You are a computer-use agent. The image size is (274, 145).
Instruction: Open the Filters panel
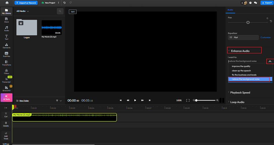click(x=6, y=71)
